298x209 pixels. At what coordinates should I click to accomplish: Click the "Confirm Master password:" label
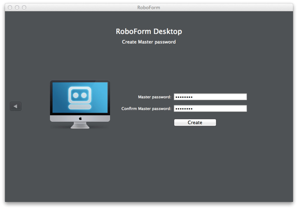pos(146,109)
